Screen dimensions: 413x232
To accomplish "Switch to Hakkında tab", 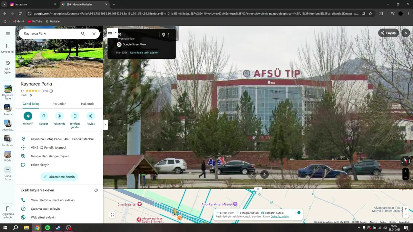I will coord(88,104).
